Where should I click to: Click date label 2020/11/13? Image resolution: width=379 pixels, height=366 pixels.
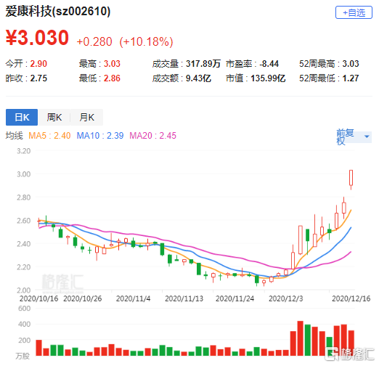184,298
